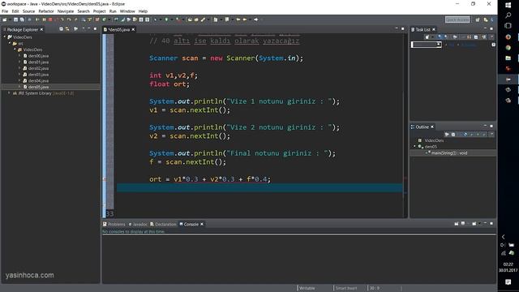This screenshot has height=292, width=519.
Task: Switch to the Declaration tab
Action: pos(163,224)
